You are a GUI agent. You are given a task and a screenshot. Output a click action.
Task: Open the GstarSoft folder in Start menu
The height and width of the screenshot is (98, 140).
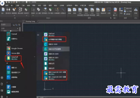[x=13, y=58]
